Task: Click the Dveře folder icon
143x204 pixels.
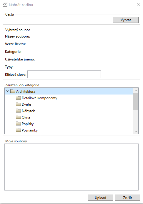Action: click(x=19, y=104)
